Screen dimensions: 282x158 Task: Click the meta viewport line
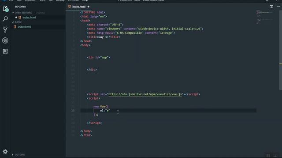click(x=145, y=29)
